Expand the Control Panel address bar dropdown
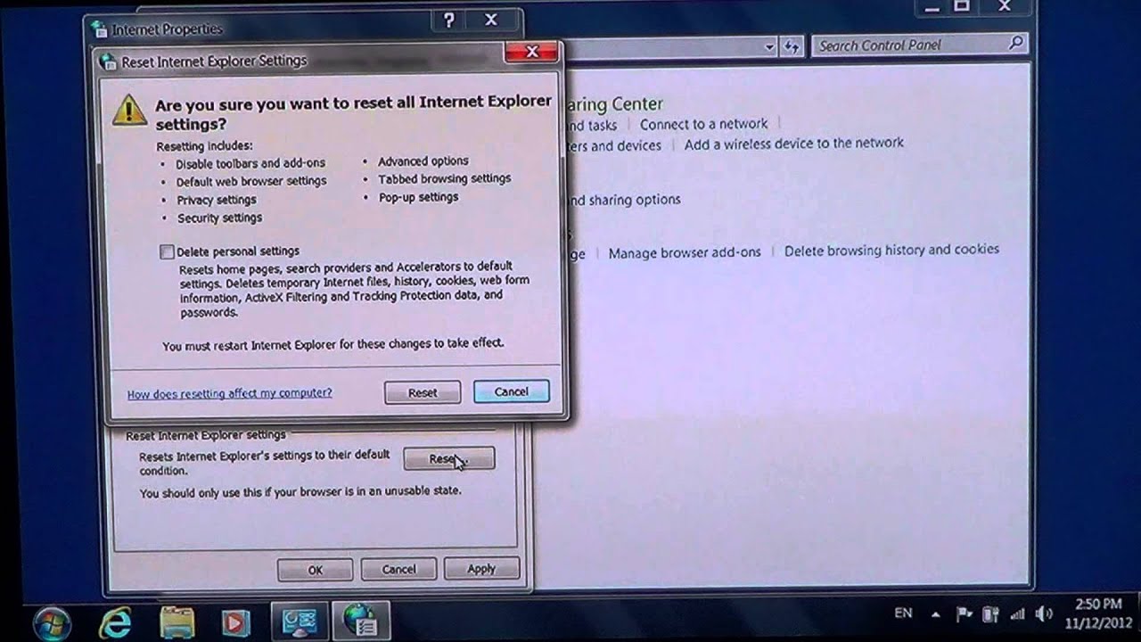Image resolution: width=1141 pixels, height=642 pixels. pyautogui.click(x=769, y=46)
